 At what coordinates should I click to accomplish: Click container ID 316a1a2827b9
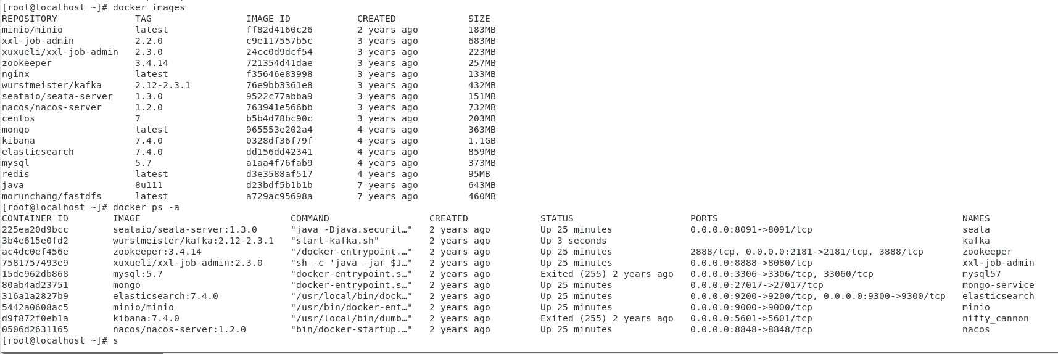[35, 296]
